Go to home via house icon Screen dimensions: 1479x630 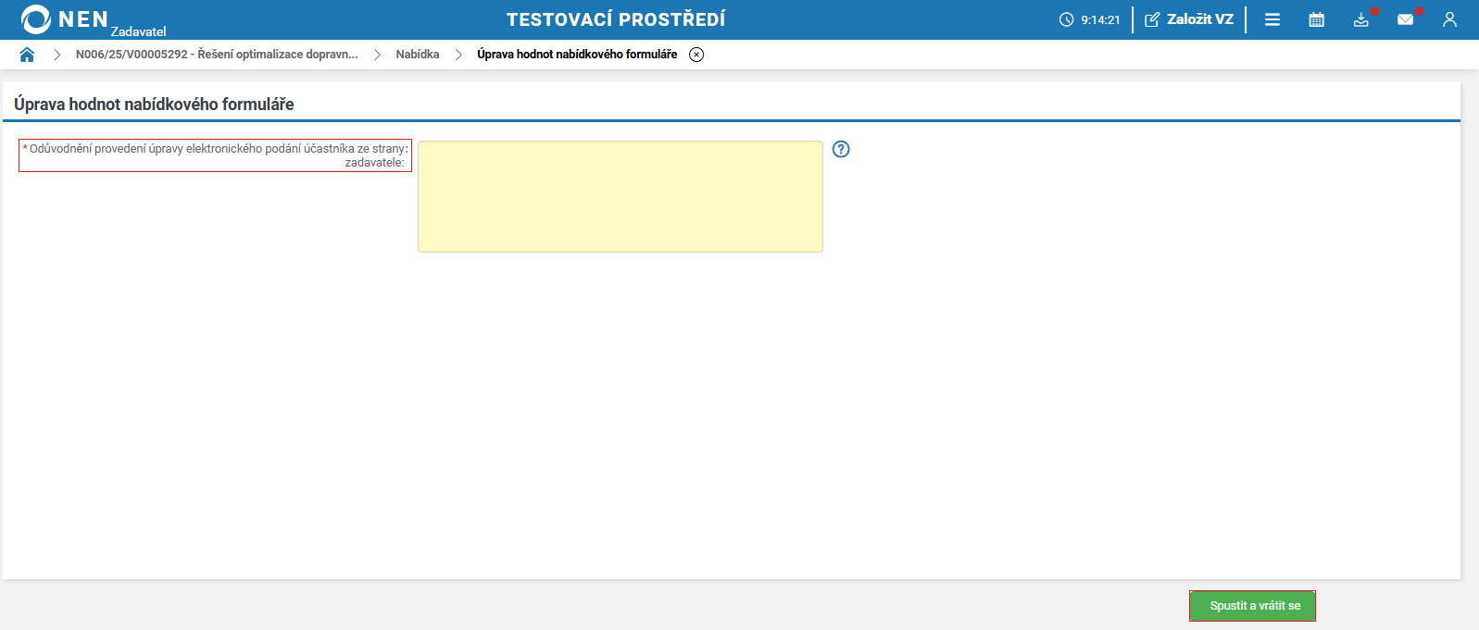[x=27, y=55]
